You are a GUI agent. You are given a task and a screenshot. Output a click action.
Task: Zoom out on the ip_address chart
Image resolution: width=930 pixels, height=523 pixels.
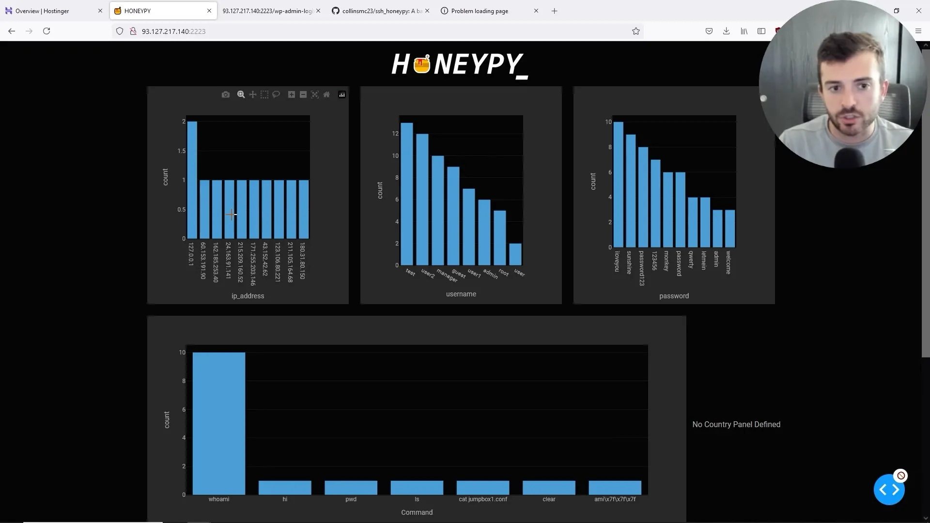[303, 94]
